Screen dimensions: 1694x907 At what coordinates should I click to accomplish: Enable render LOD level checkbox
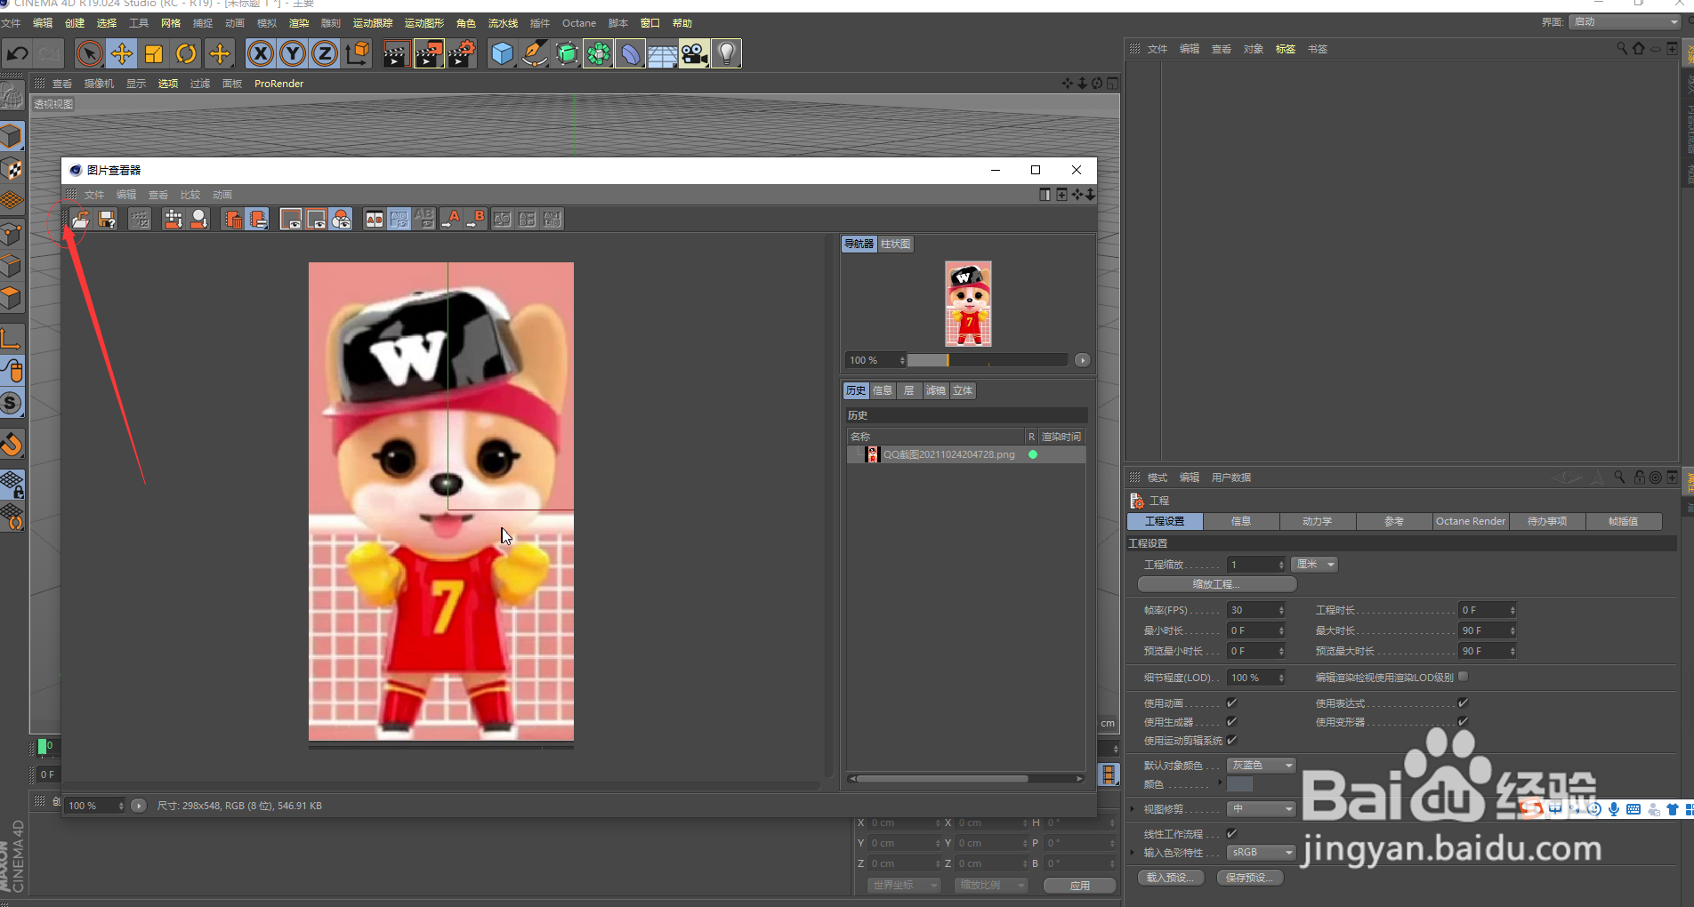(x=1463, y=677)
